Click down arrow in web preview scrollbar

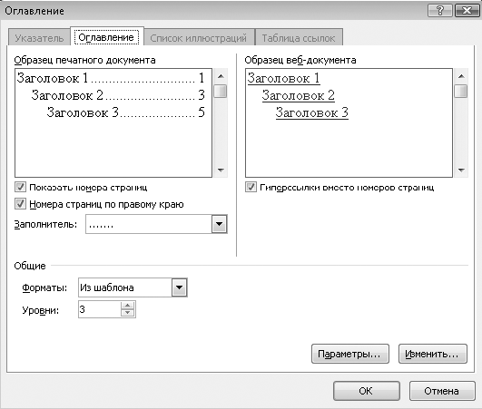pos(461,170)
